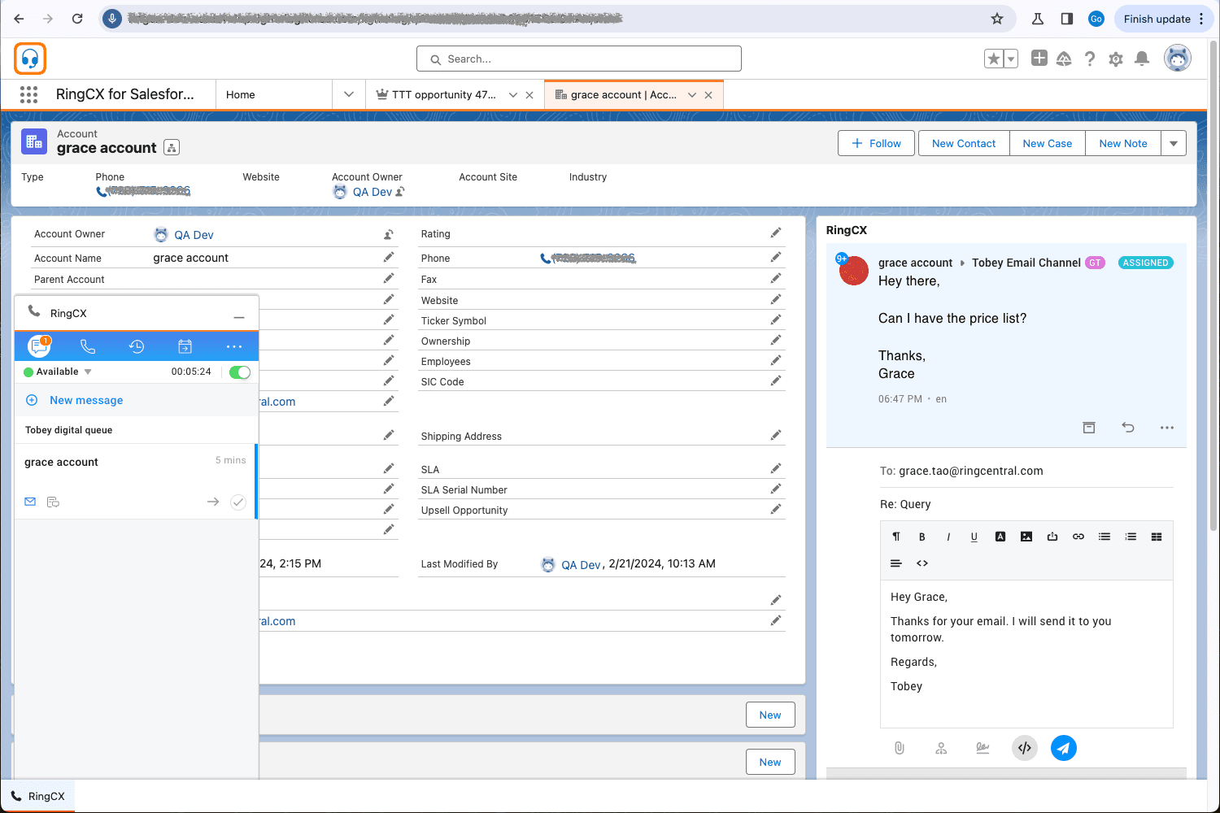Open the favorites list dropdown
The image size is (1220, 813).
coord(1011,59)
